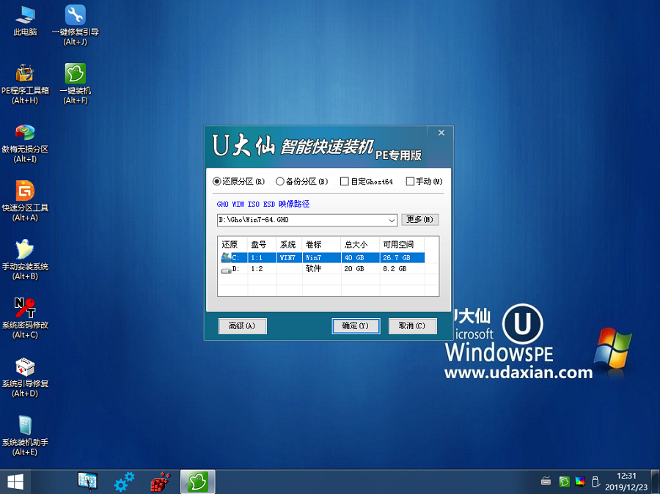Expand the image path dropdown arrow
Screen dimensions: 660x494
click(391, 220)
